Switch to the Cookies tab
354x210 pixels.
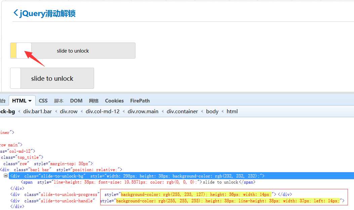click(x=114, y=101)
